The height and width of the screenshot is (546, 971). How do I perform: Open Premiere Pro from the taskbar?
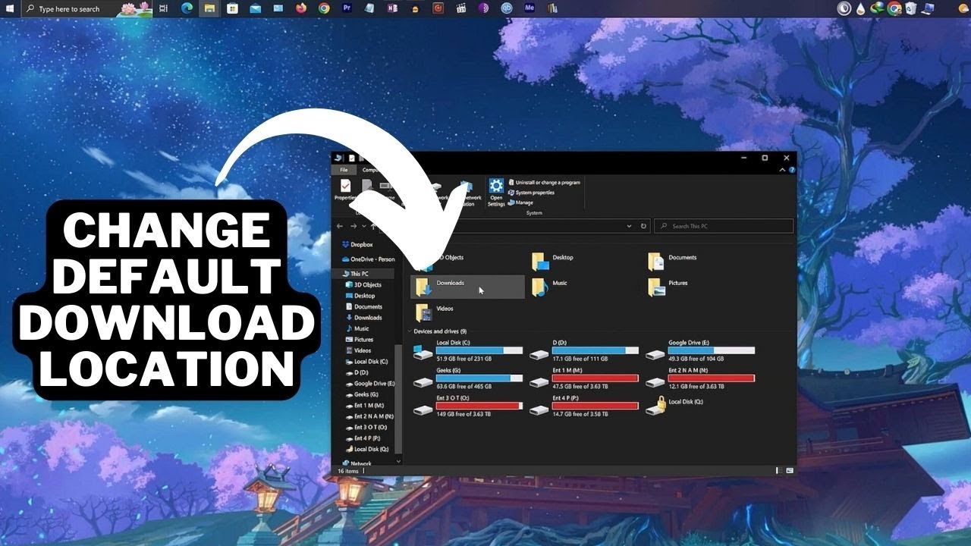pos(347,8)
